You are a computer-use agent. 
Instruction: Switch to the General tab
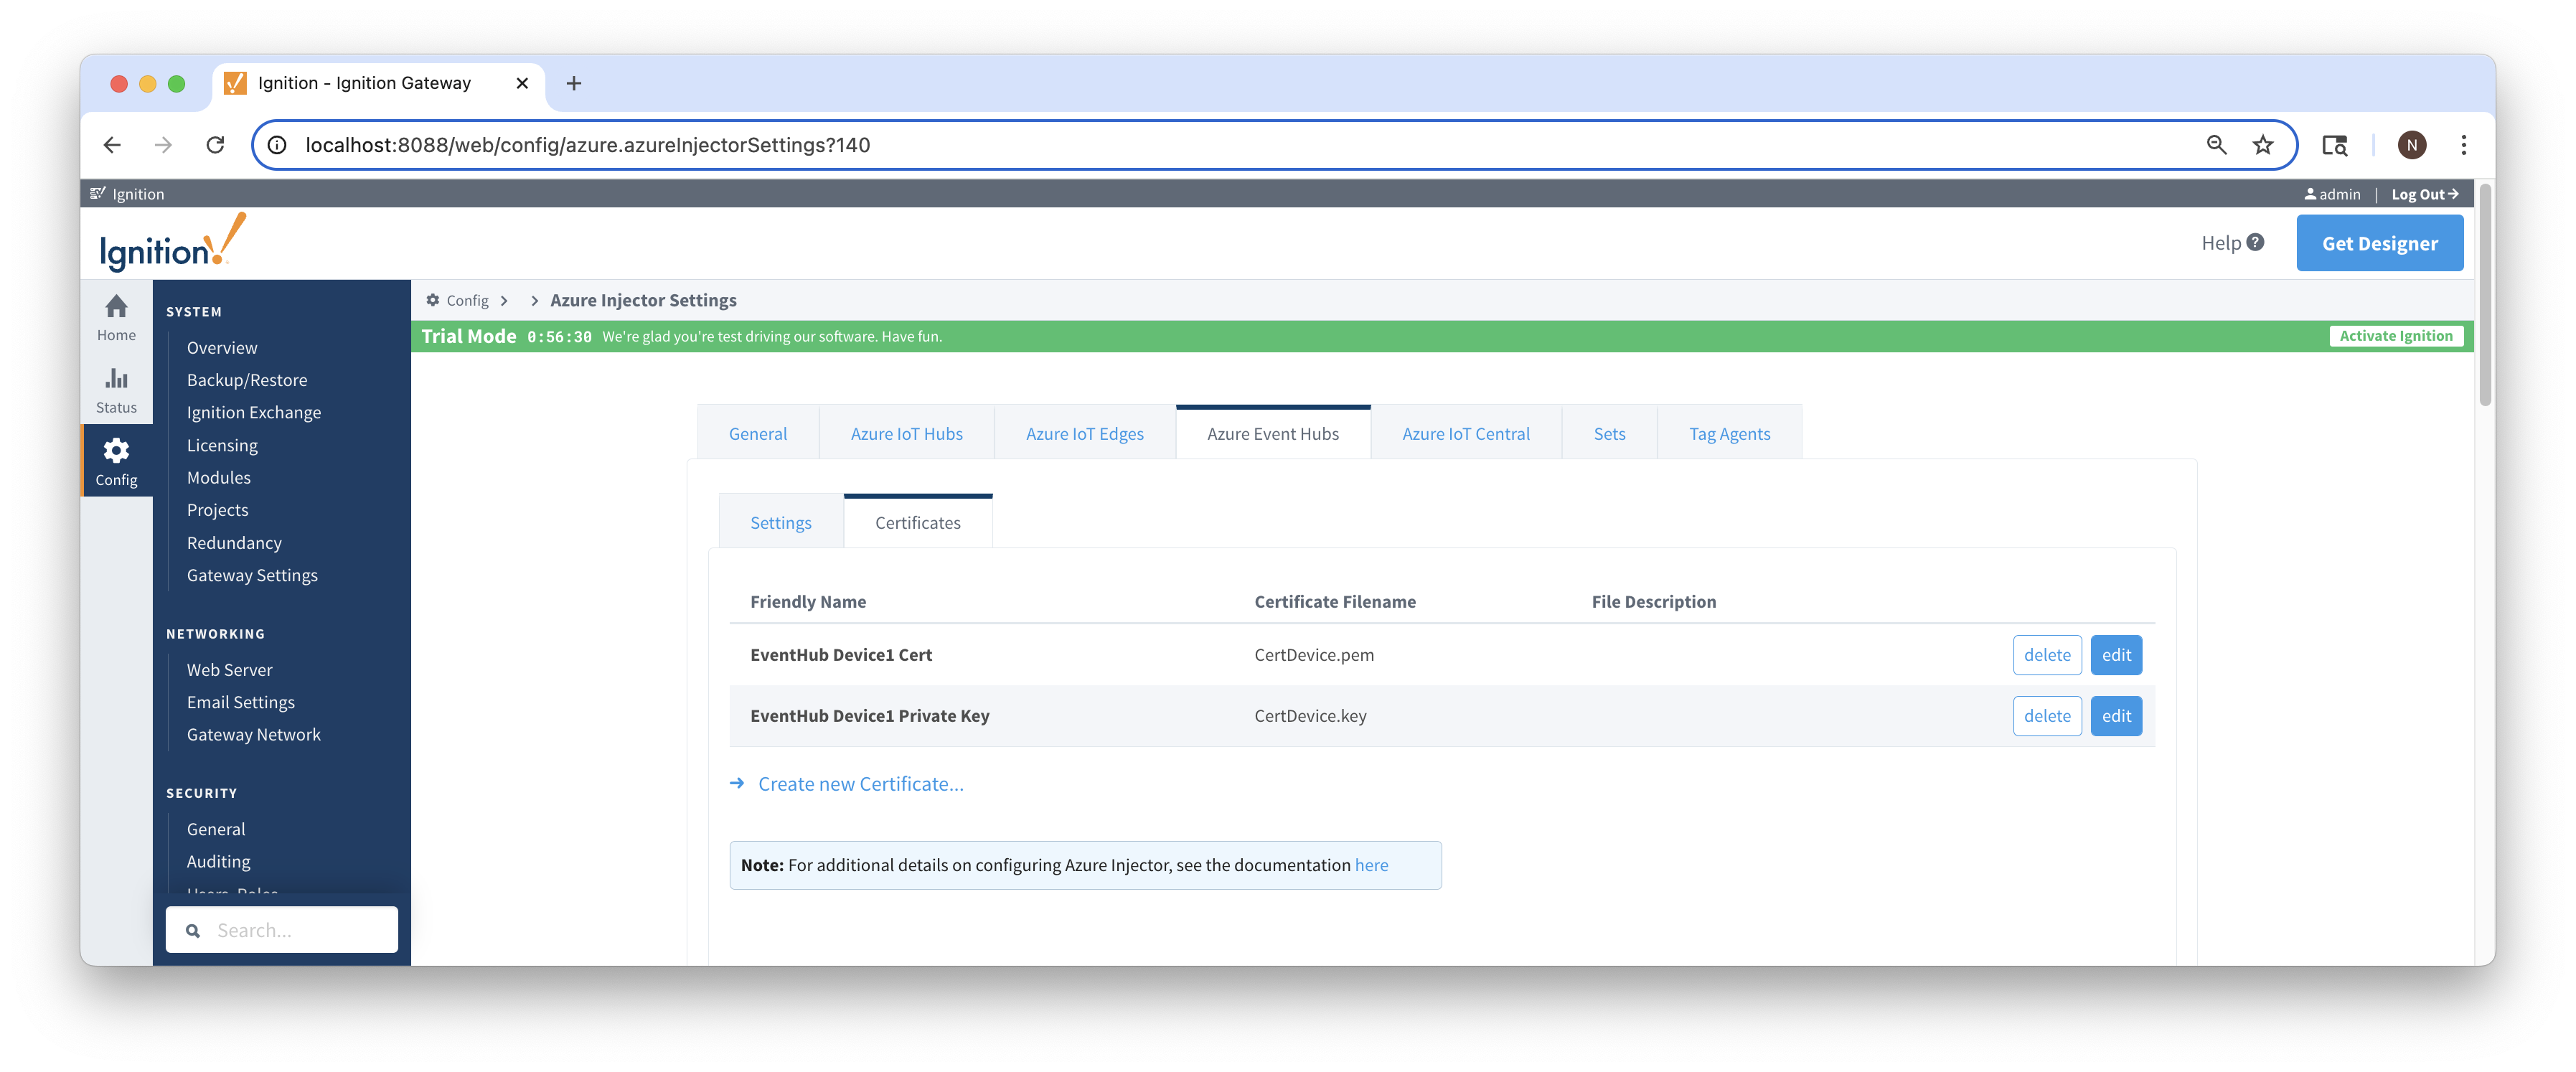tap(757, 433)
